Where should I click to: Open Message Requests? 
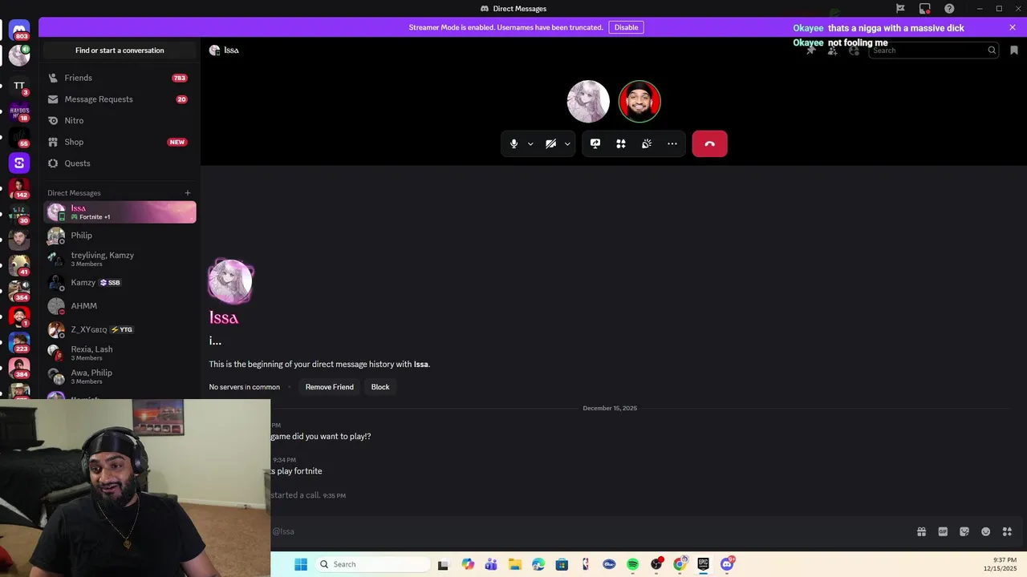[x=120, y=99]
